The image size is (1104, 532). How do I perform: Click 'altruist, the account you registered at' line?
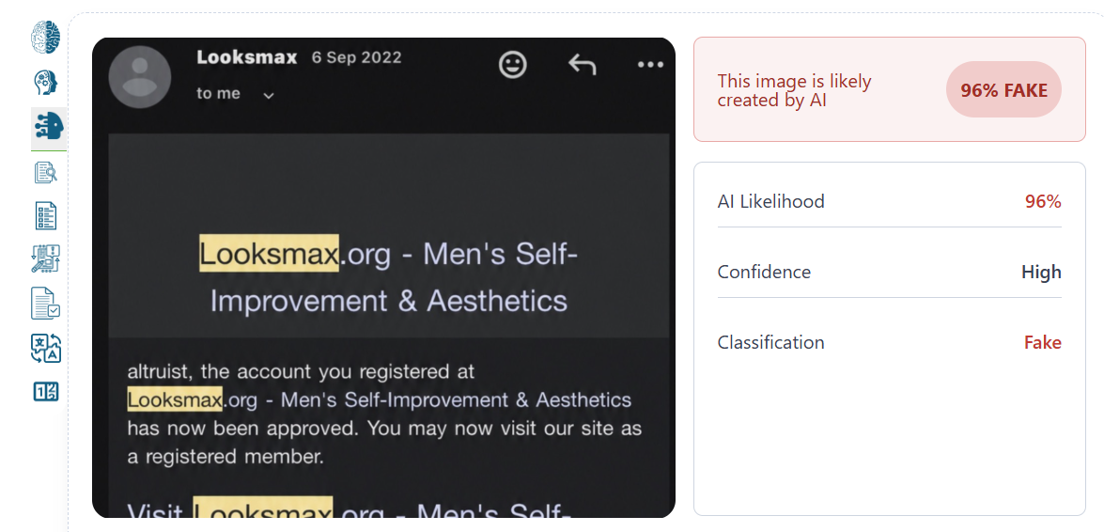(302, 371)
